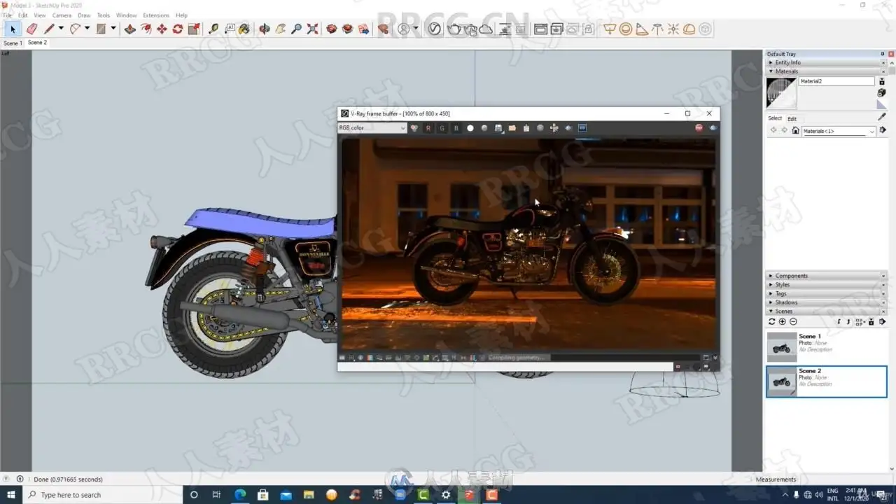Click the material eyedropper sample tool

coord(881,117)
